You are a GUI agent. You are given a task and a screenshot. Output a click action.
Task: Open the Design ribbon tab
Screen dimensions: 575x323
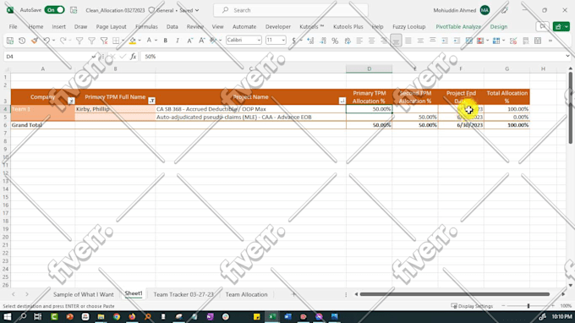pyautogui.click(x=499, y=27)
